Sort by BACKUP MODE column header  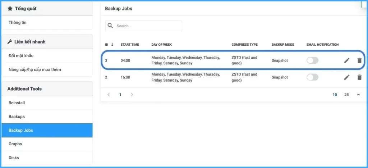(283, 44)
